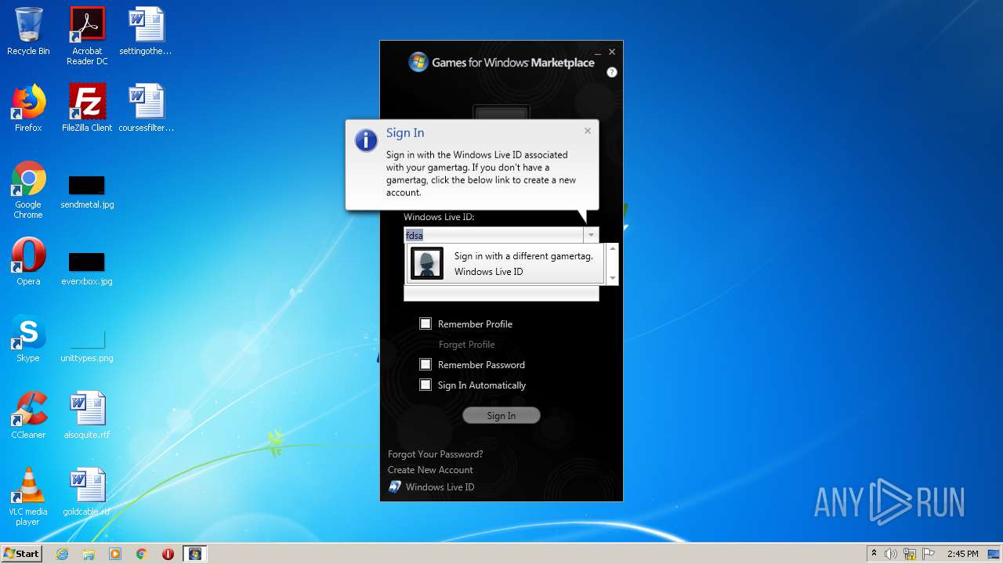This screenshot has height=564, width=1003.
Task: Select goldcable.rtf document on desktop
Action: [87, 492]
